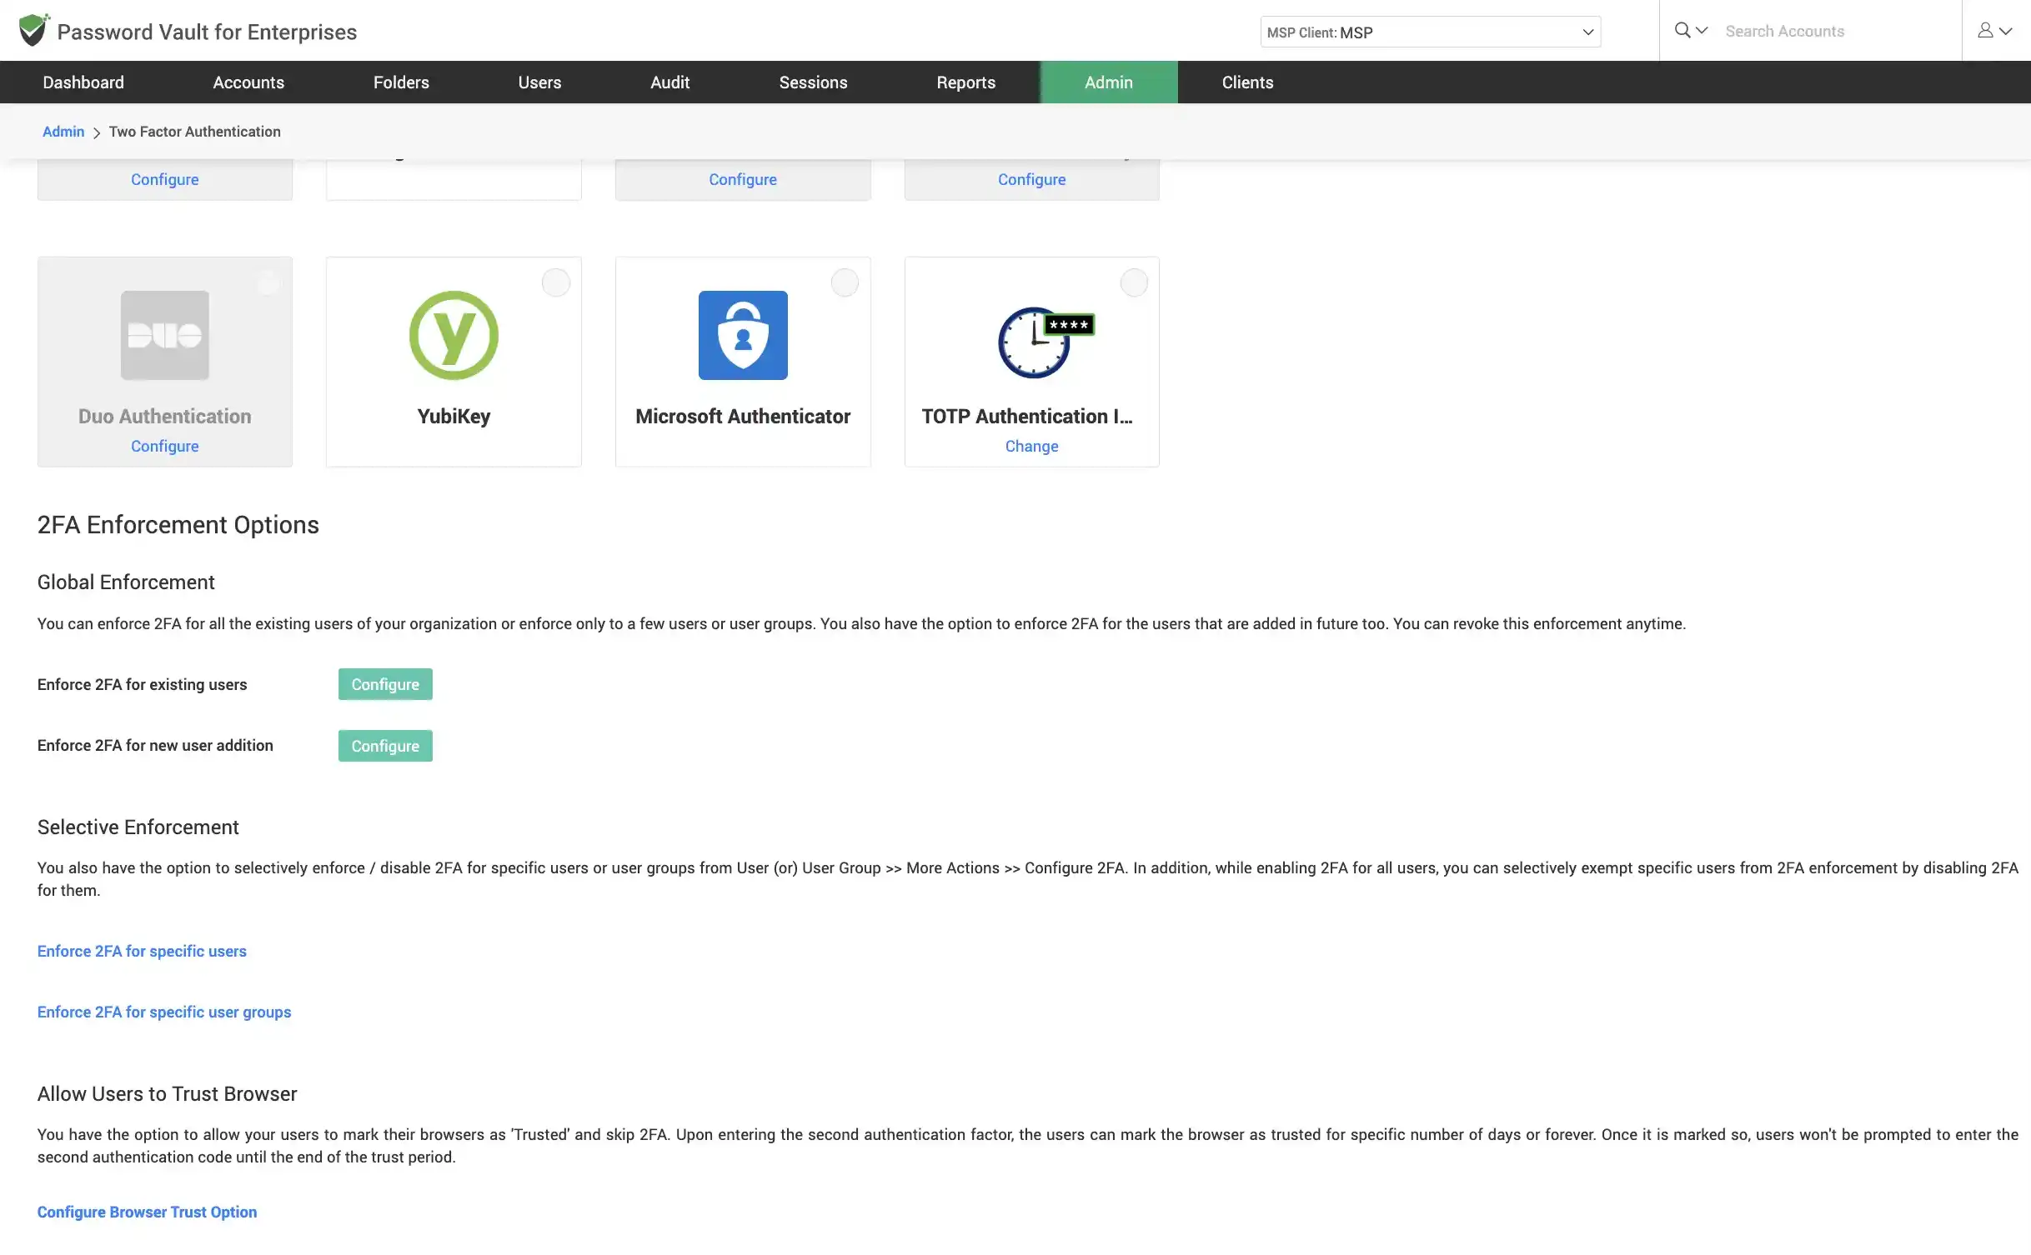Click the search magnifier icon

[1682, 30]
